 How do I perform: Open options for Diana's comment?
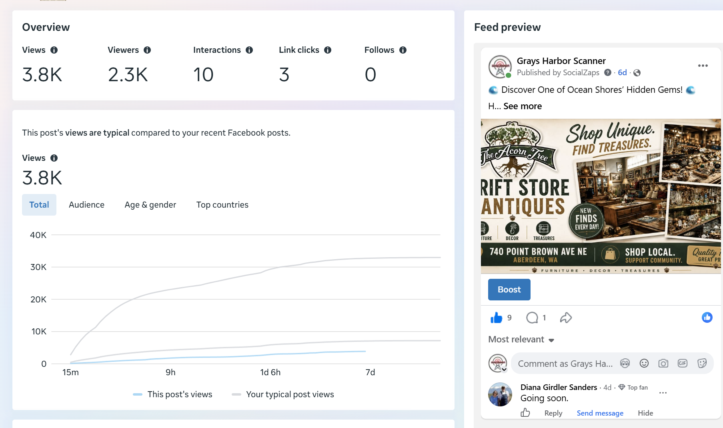(x=663, y=393)
